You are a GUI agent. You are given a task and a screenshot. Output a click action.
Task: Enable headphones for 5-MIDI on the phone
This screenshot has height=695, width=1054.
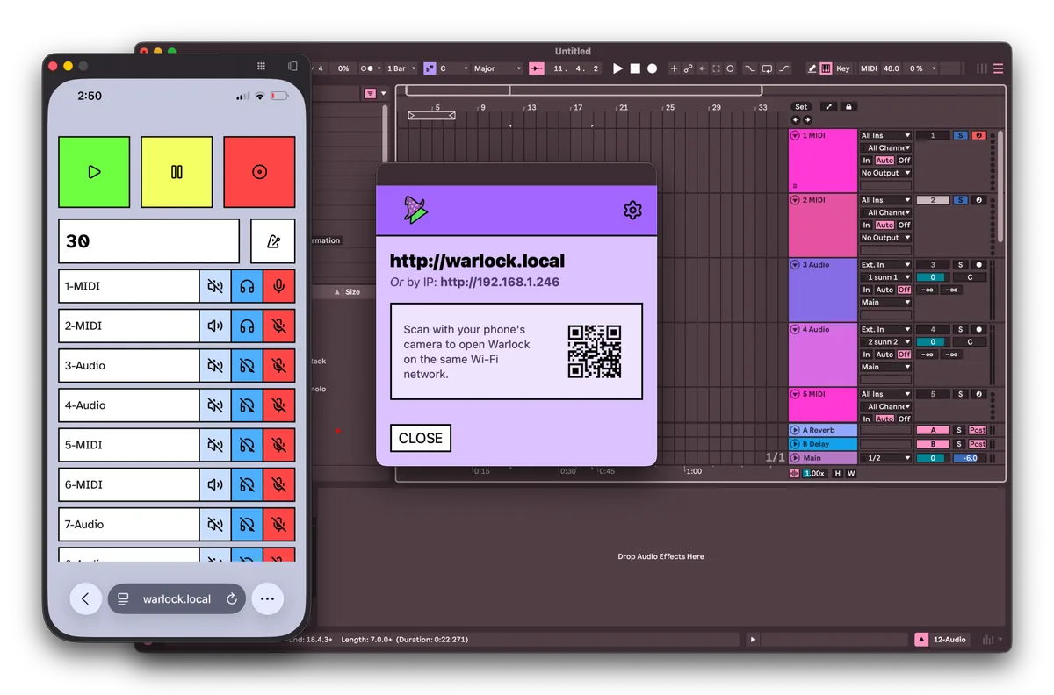247,445
